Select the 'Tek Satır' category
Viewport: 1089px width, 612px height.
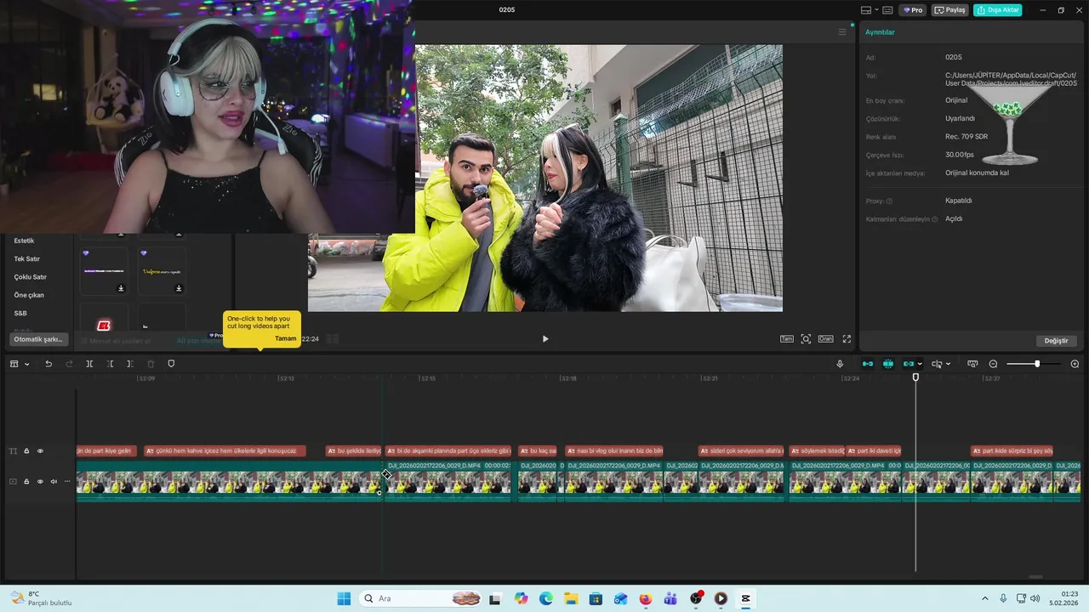(x=27, y=258)
